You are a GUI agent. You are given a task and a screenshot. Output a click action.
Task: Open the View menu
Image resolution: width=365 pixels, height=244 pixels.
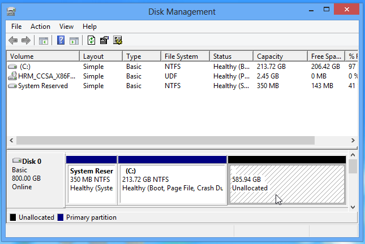coord(67,27)
